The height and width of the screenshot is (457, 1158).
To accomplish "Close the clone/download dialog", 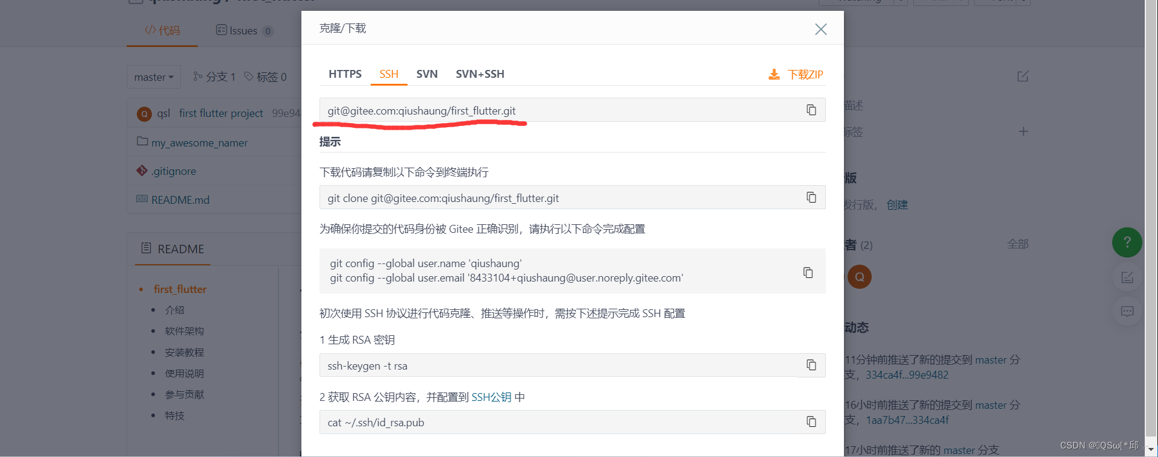I will (x=820, y=29).
